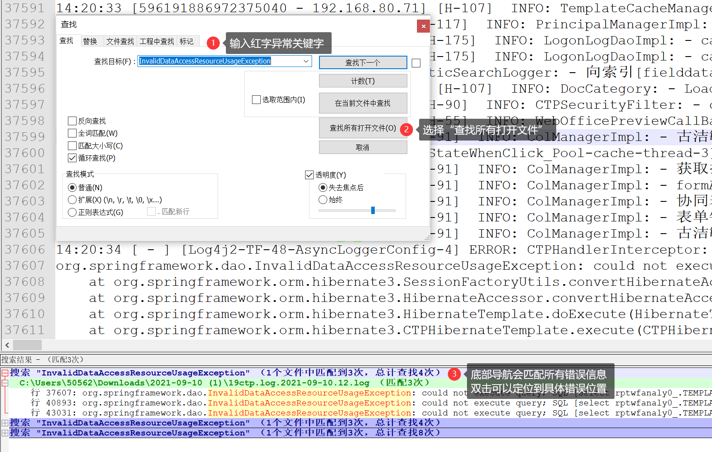Enable the 全词匹配(W) checkbox

click(72, 133)
